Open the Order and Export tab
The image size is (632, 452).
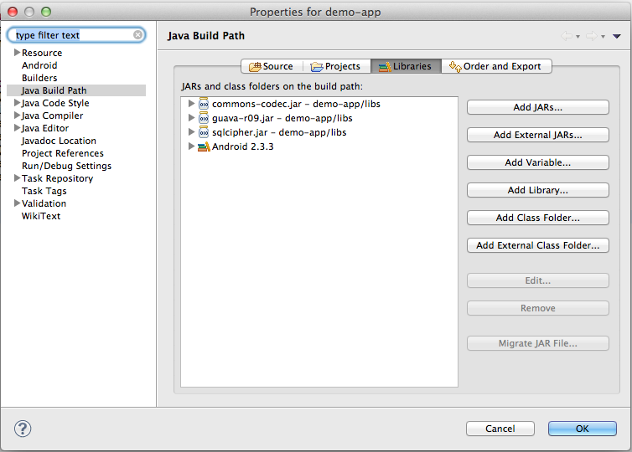[495, 66]
